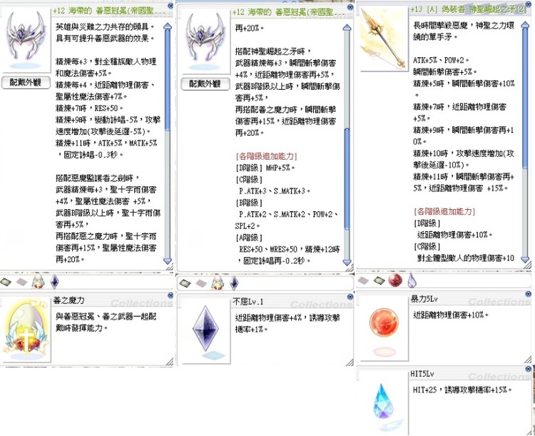The height and width of the screenshot is (436, 535).
Task: Click the dark crystal slot icon under the left window
Action: tap(55, 282)
